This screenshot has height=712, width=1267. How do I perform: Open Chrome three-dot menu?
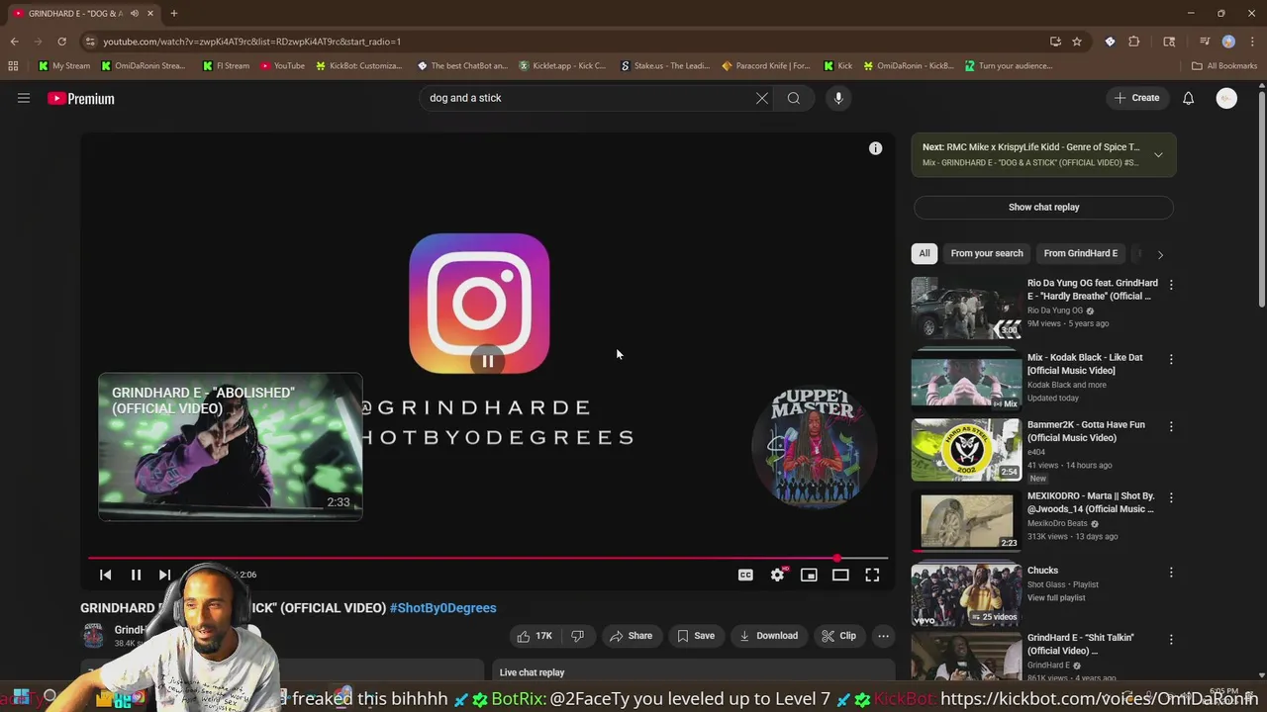[1252, 42]
